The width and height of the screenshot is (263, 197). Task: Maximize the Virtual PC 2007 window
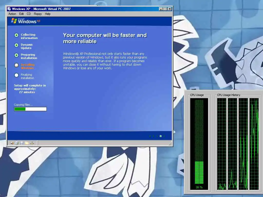point(165,9)
